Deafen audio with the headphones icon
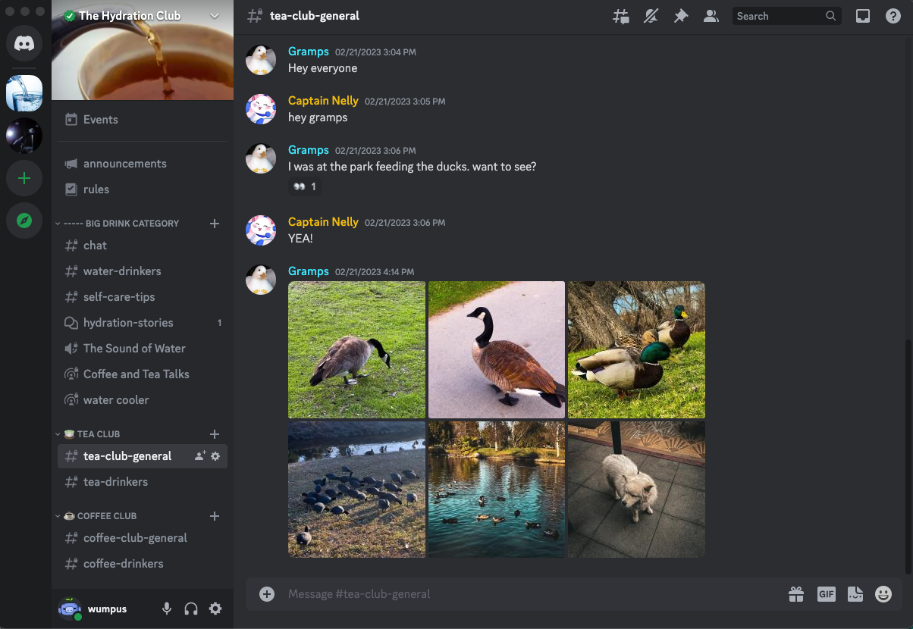Screen dimensions: 913x629 point(190,609)
